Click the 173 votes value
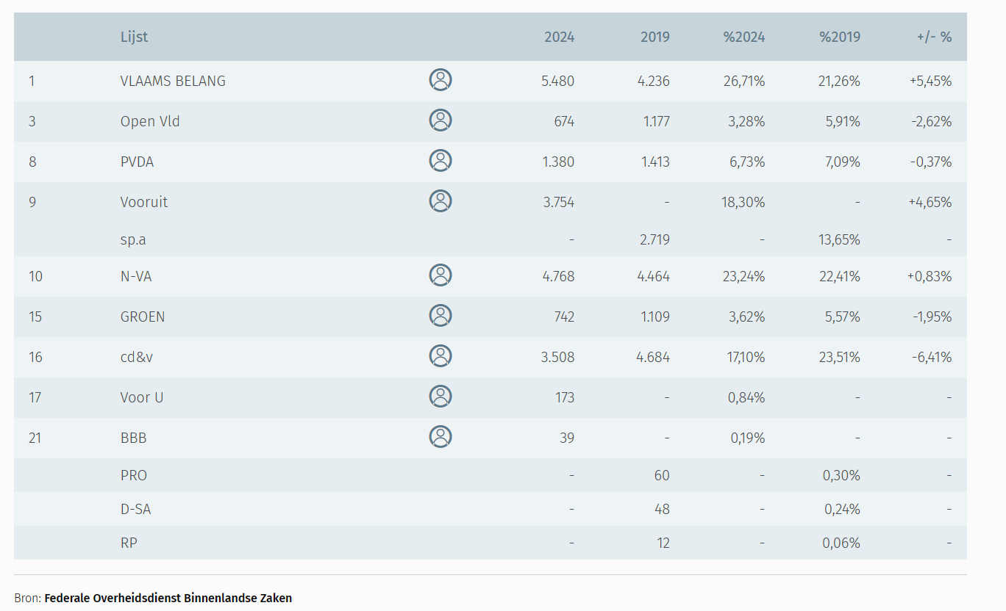Viewport: 1006px width, 611px height. click(x=566, y=398)
